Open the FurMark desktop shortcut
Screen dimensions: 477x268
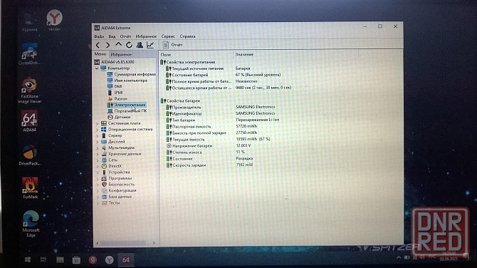pyautogui.click(x=30, y=188)
